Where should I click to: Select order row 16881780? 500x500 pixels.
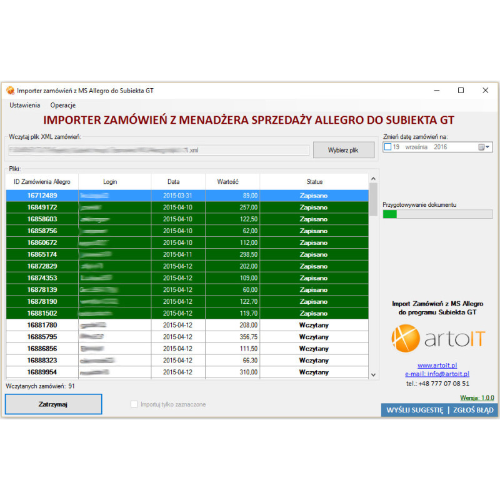click(42, 325)
